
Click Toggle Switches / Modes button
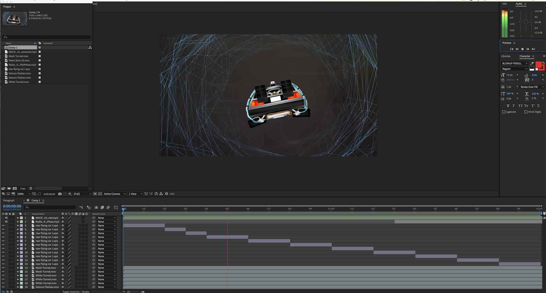(76, 292)
